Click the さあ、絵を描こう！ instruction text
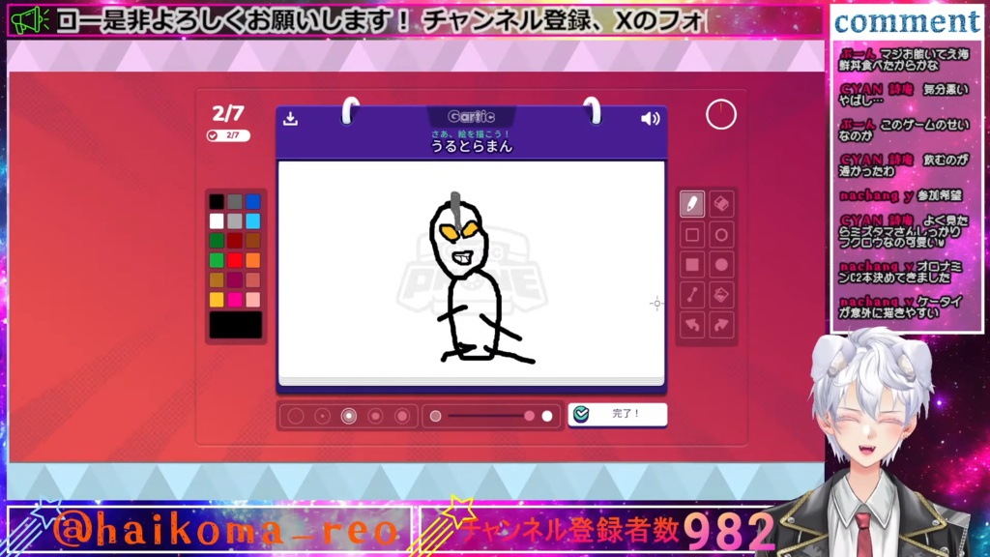 pos(471,133)
